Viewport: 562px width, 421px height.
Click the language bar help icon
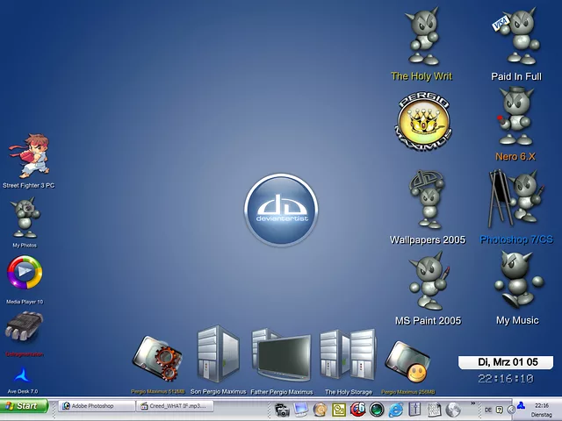coord(500,410)
